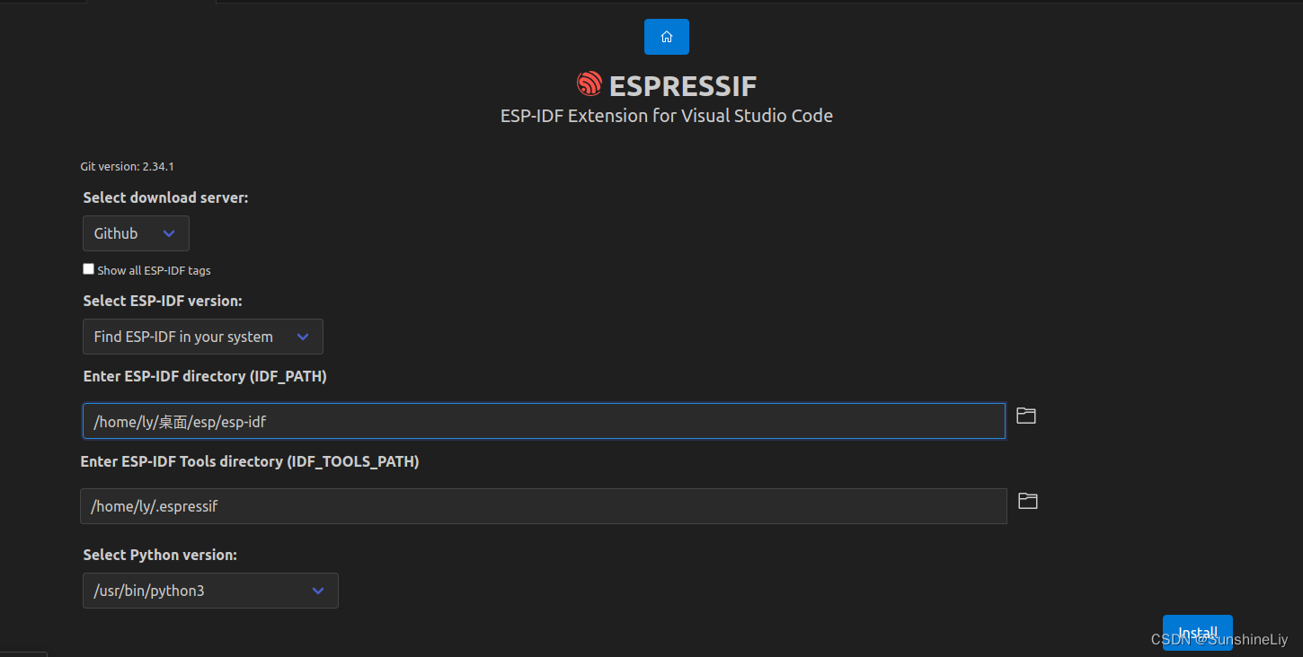Open the Select ESP-IDF version dropdown

202,337
